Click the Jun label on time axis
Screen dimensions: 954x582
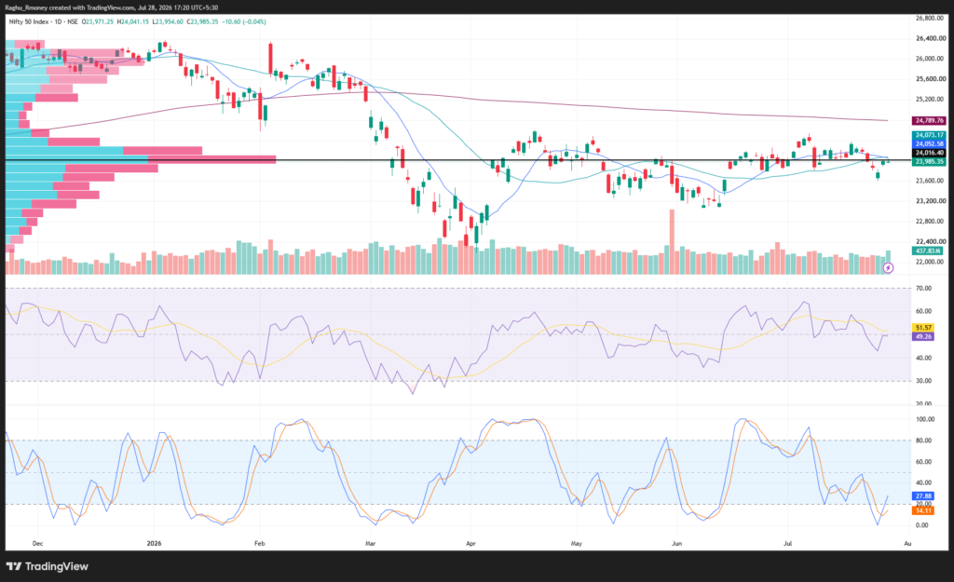tap(676, 544)
